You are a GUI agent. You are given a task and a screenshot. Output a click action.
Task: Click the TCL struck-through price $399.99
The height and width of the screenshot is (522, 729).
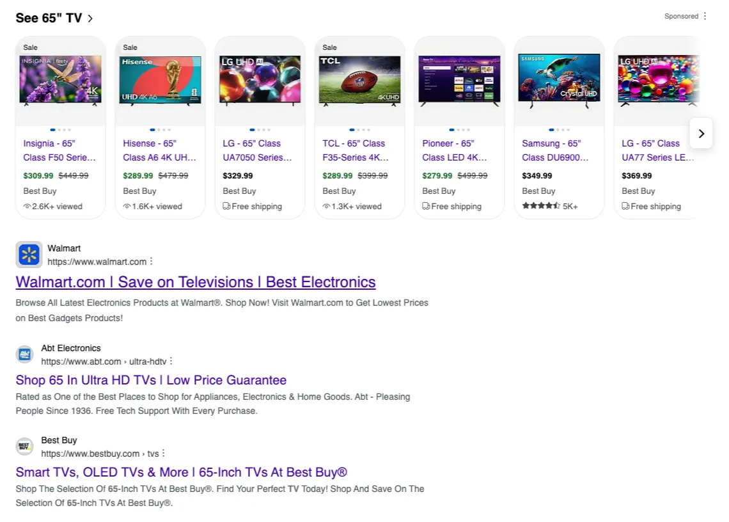click(372, 176)
